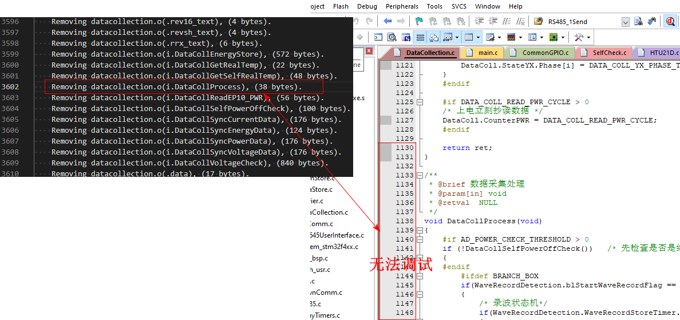
Task: Open the Symbols Window
Action: coord(406,37)
